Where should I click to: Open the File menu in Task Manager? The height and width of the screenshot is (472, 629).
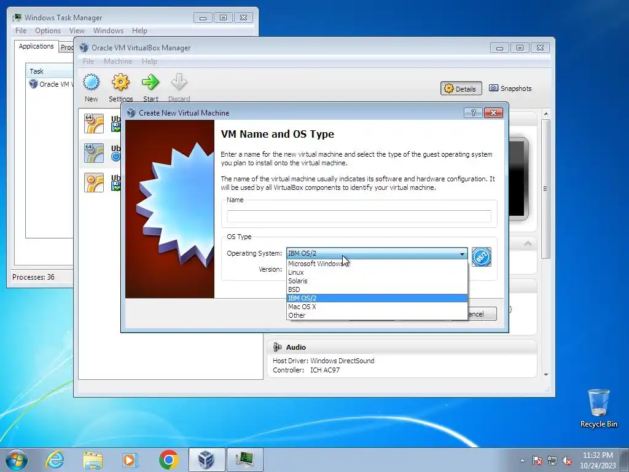point(21,31)
